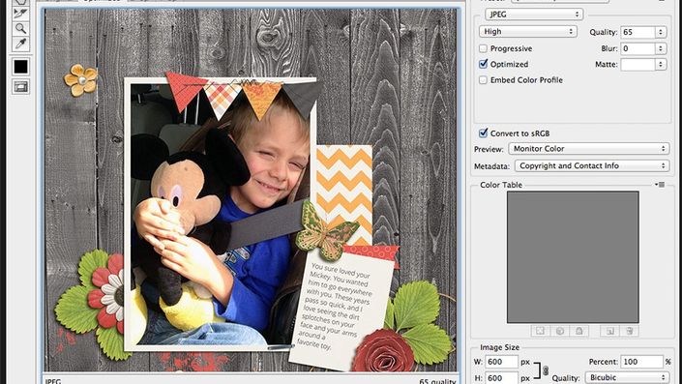This screenshot has height=384, width=682.
Task: Open the Preview Monitor Color dropdown
Action: [x=588, y=149]
